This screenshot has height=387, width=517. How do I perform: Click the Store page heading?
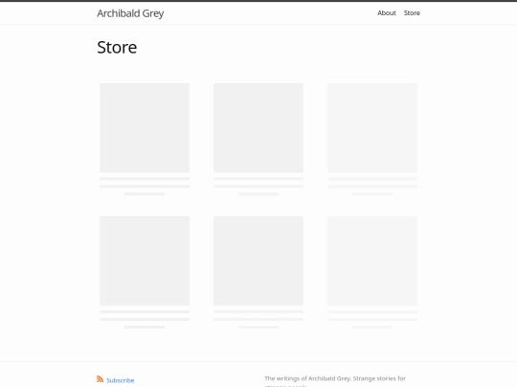pos(117,47)
